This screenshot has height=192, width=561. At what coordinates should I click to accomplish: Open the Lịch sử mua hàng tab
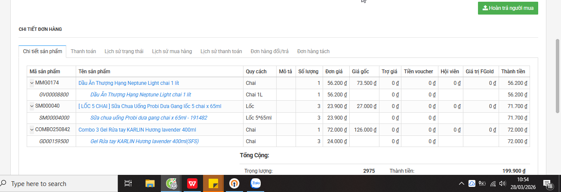coord(172,51)
